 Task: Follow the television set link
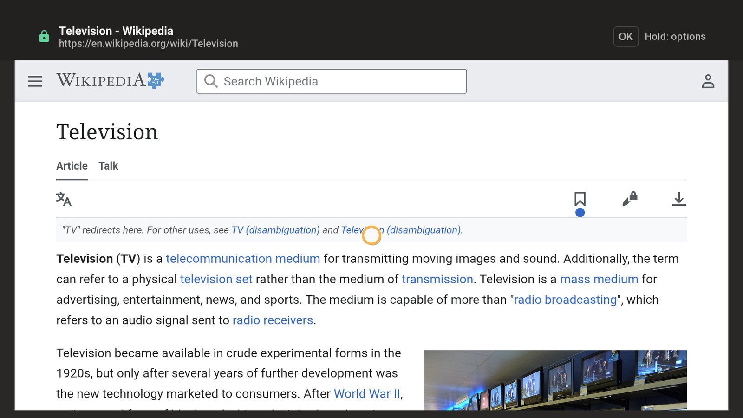pyautogui.click(x=216, y=279)
